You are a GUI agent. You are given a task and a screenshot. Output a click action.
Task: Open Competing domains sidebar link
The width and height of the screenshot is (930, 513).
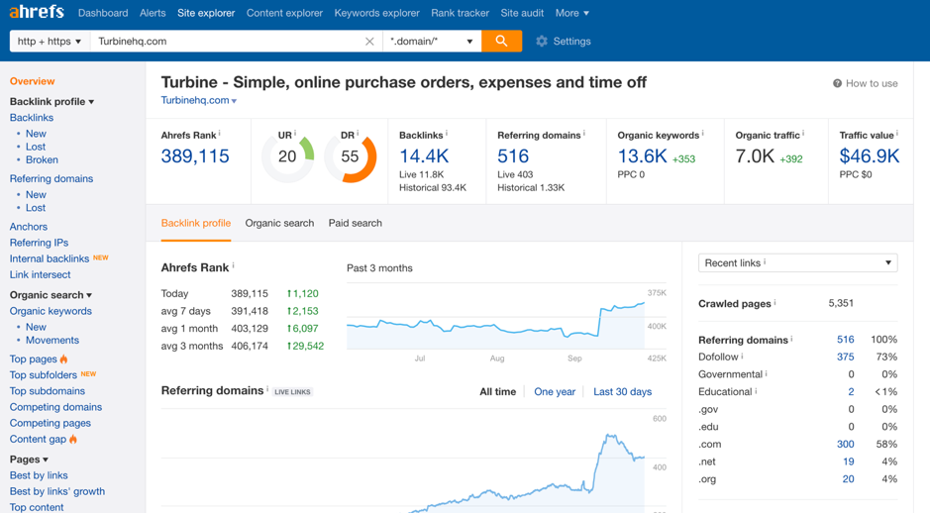(55, 407)
